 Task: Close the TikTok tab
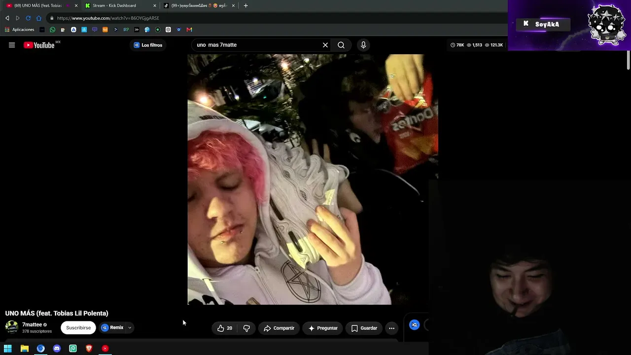(x=233, y=5)
